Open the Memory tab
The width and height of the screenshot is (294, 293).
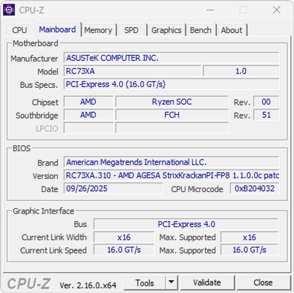coord(98,30)
